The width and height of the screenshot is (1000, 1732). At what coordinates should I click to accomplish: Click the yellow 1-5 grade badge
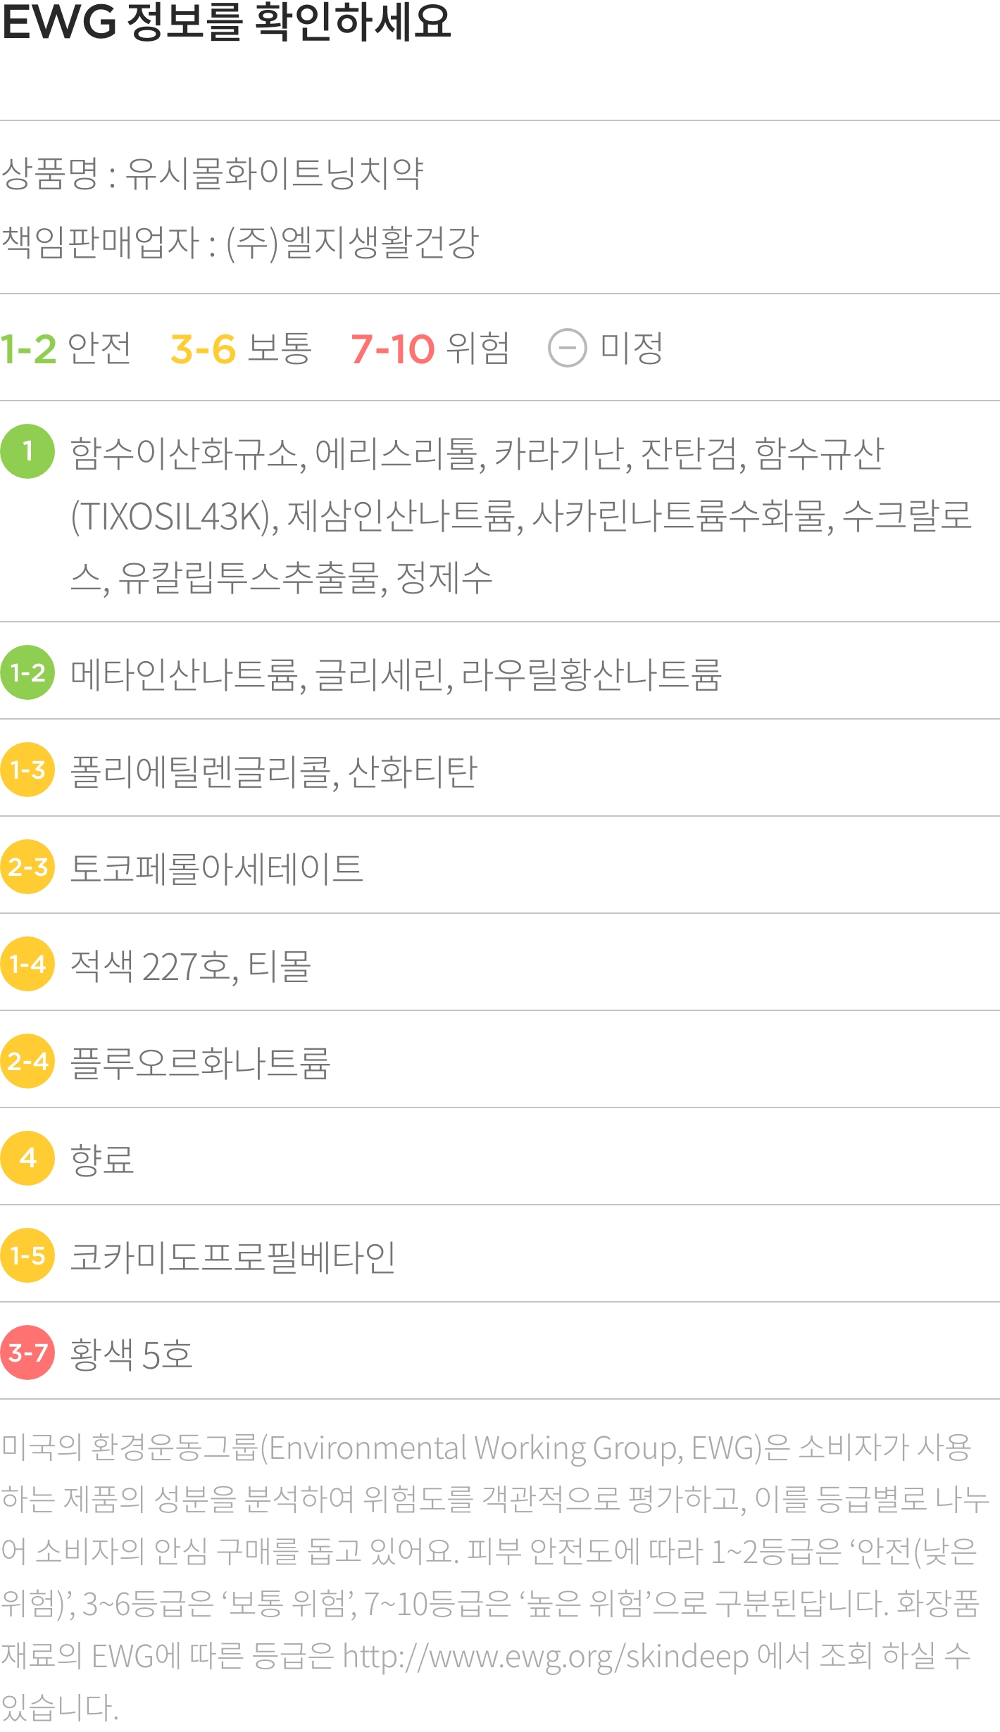[x=27, y=1255]
